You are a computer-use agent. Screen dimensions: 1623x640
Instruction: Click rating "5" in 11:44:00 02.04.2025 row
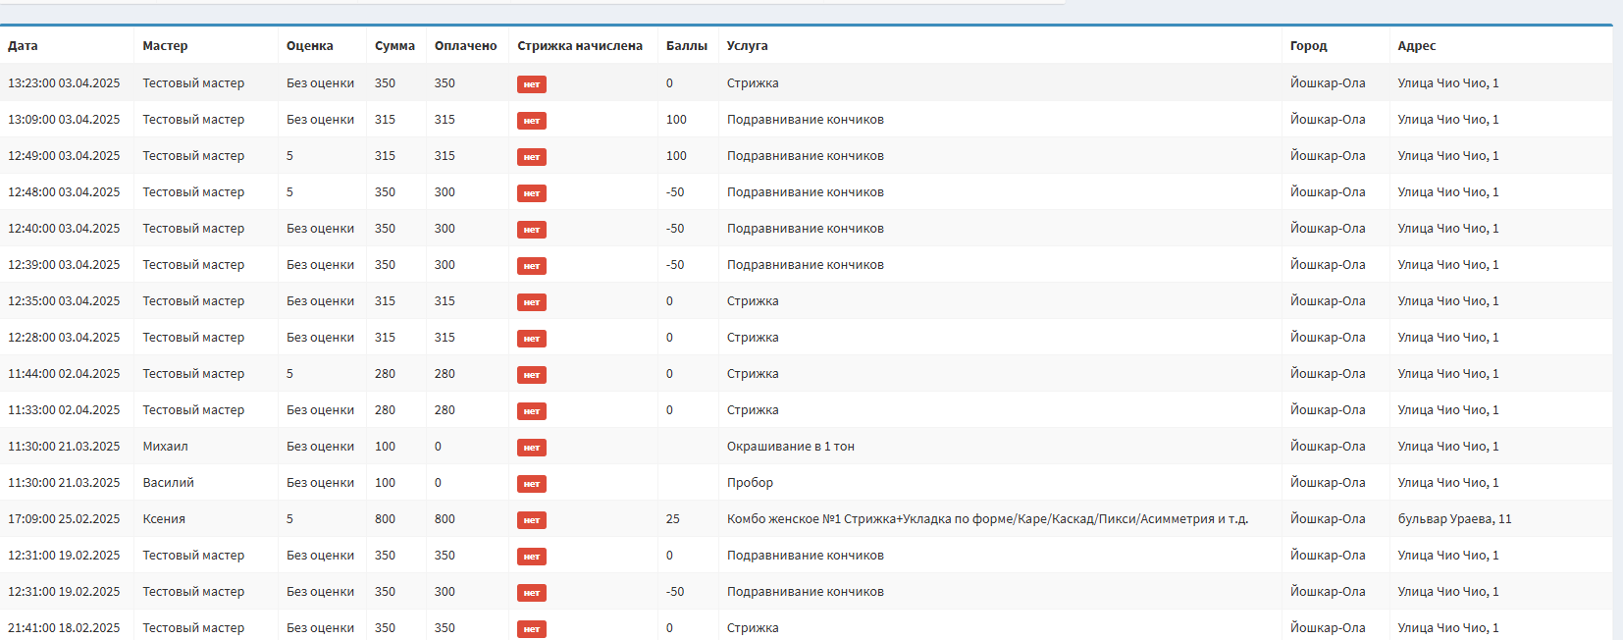(x=289, y=374)
